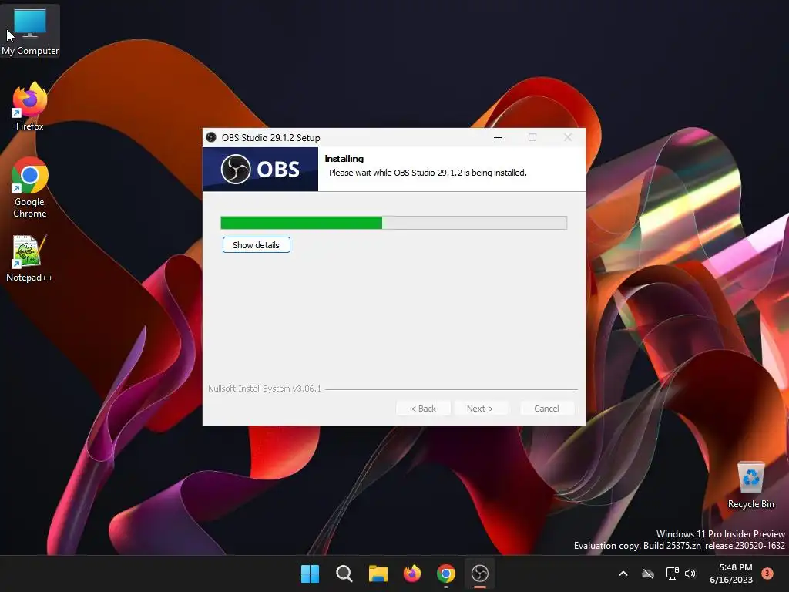The height and width of the screenshot is (592, 789).
Task: Select the Recycle Bin desktop icon
Action: click(x=750, y=486)
